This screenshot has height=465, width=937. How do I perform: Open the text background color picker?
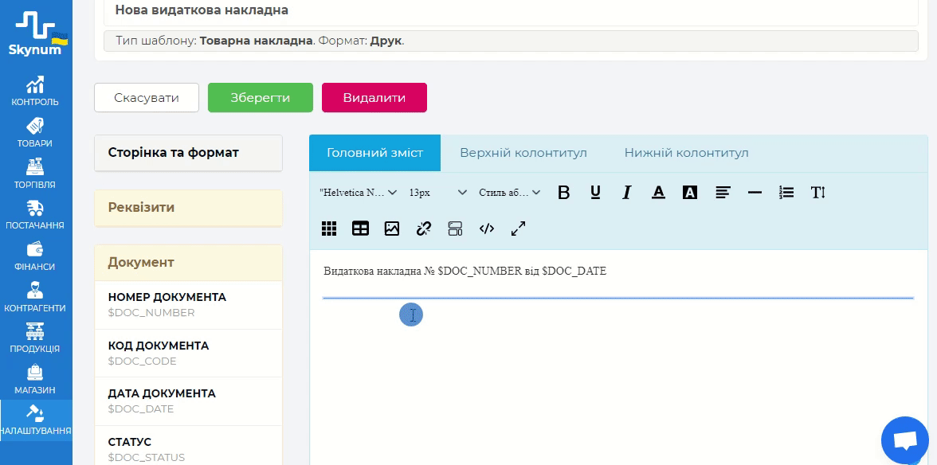click(x=690, y=192)
